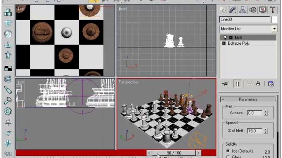Create a Soft Body Collection (ball icon)
Viewport: 282px width, 158px height.
[8, 34]
